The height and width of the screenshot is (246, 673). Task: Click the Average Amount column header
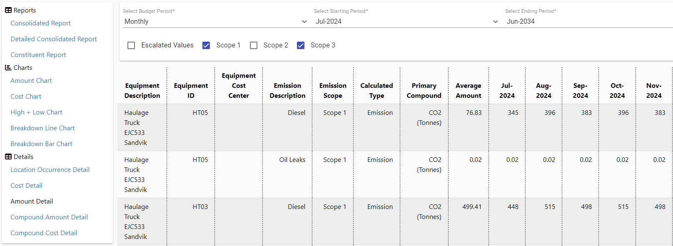[468, 90]
